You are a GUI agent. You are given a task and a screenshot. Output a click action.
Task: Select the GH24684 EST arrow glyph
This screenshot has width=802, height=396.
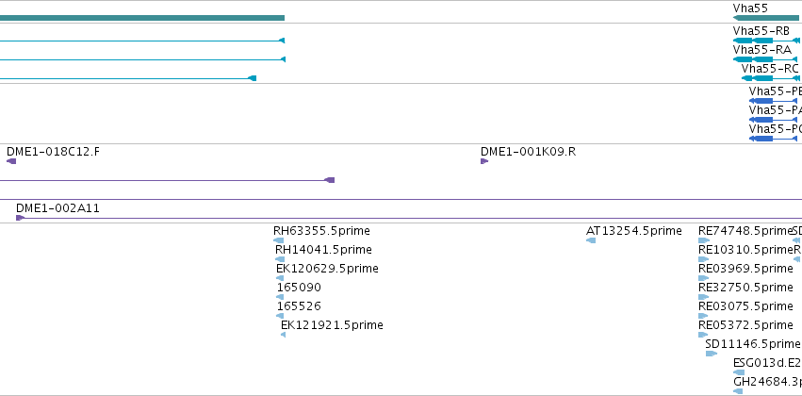tap(738, 391)
